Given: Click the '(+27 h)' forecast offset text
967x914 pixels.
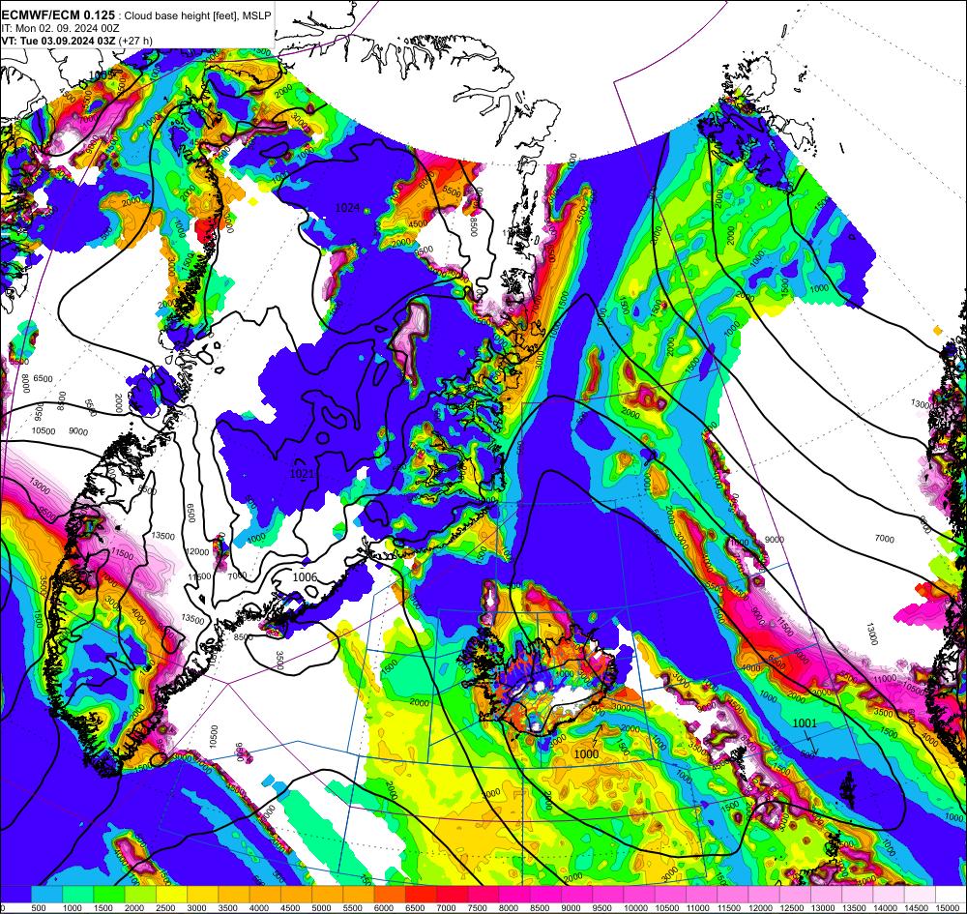Looking at the screenshot, I should point(136,41).
